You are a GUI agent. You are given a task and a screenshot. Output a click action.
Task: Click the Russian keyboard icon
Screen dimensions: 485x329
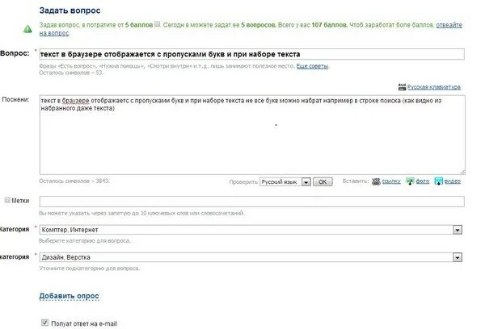point(401,85)
